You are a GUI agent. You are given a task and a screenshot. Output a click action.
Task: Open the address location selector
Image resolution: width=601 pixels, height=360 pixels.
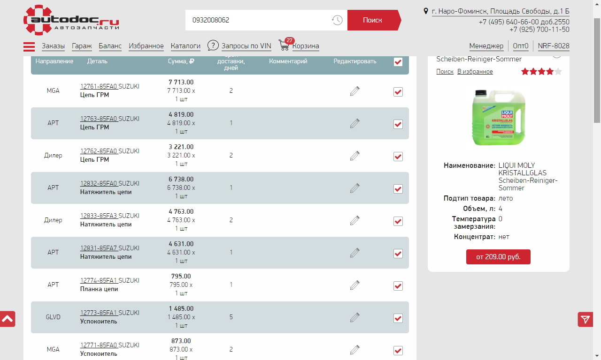pos(501,11)
